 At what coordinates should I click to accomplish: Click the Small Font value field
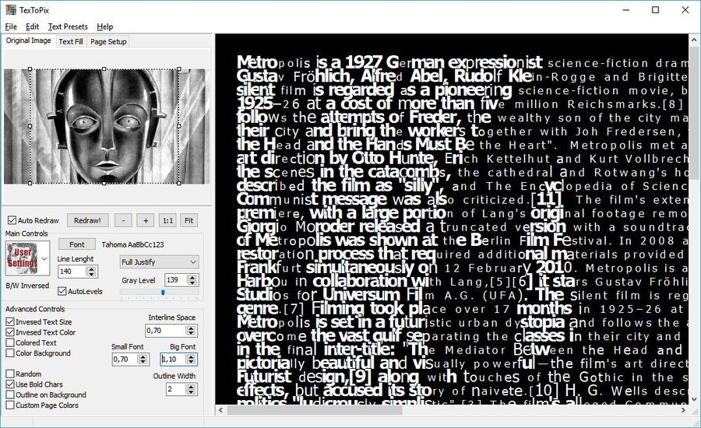click(x=125, y=360)
